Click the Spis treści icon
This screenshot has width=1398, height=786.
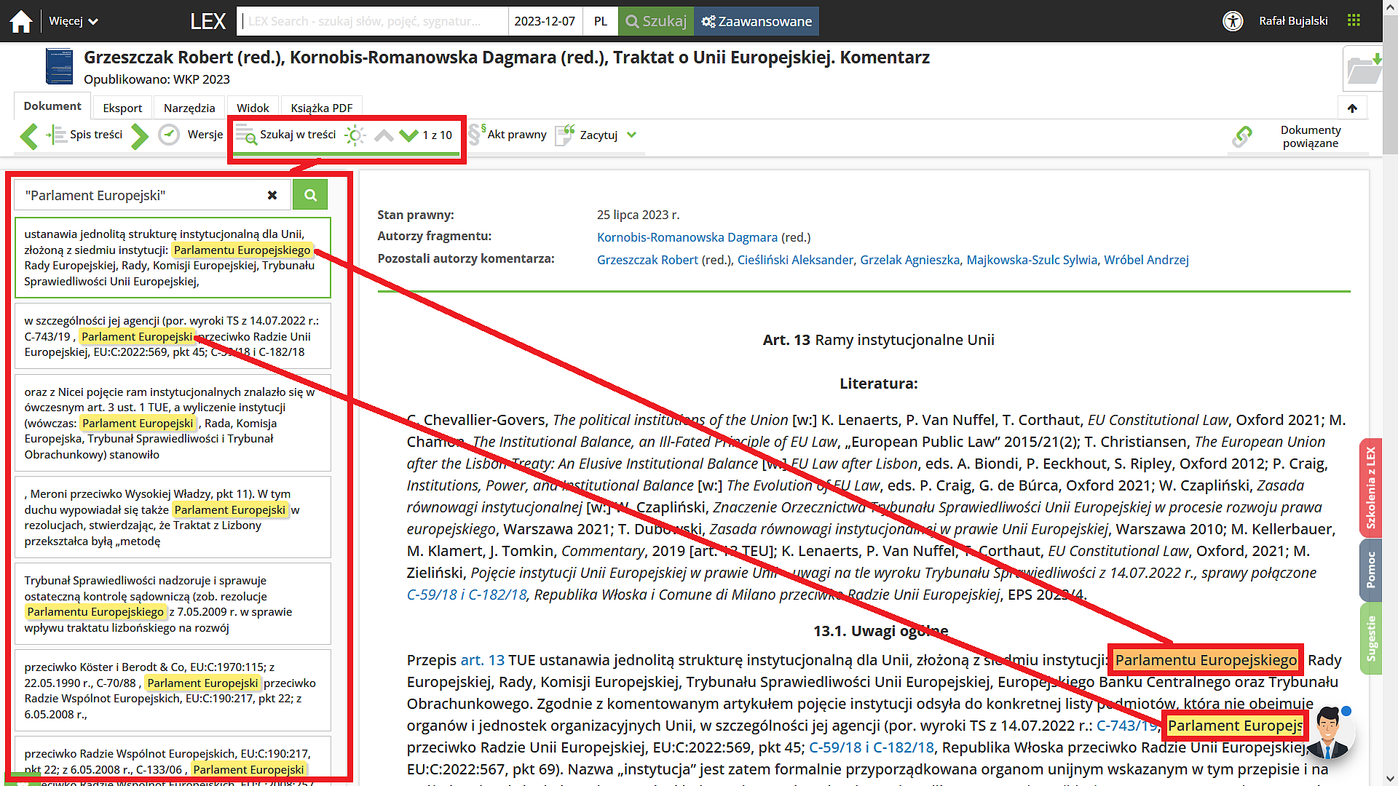tap(57, 135)
